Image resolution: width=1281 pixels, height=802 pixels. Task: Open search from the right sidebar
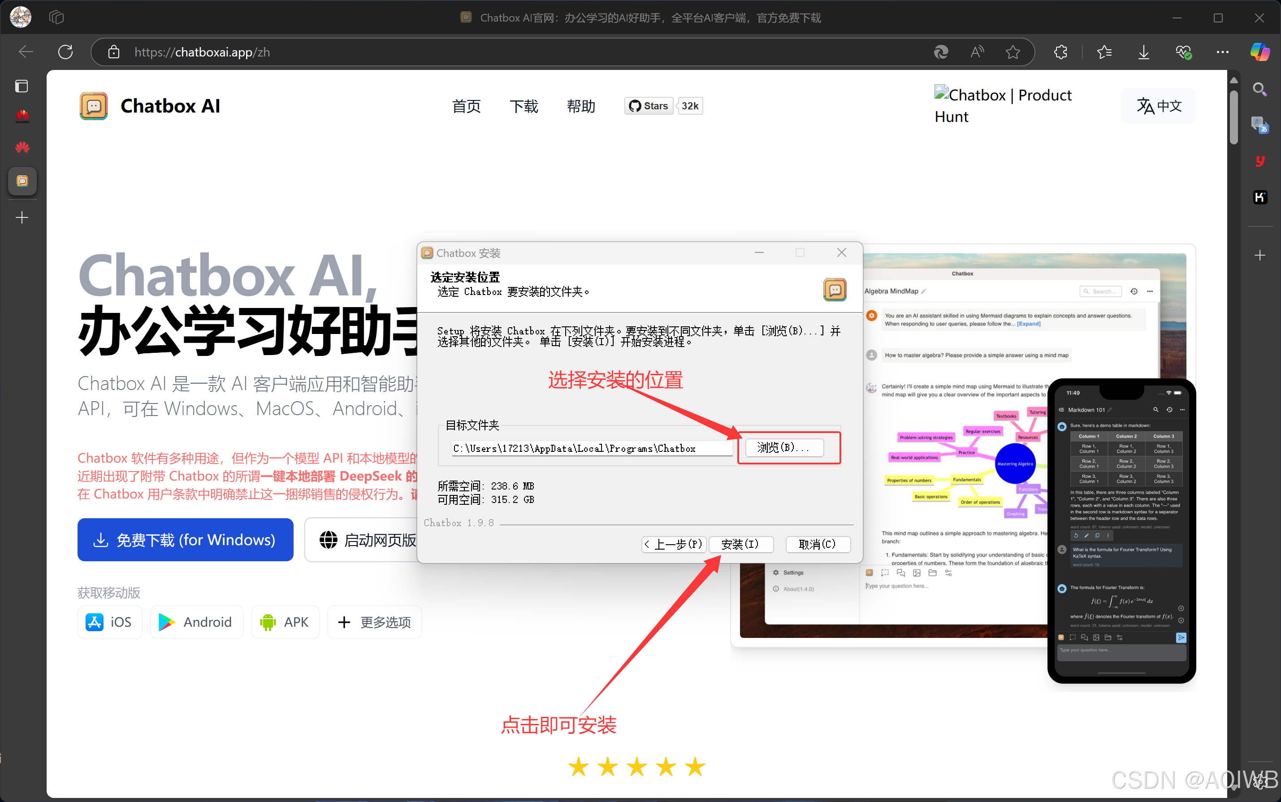click(1260, 89)
